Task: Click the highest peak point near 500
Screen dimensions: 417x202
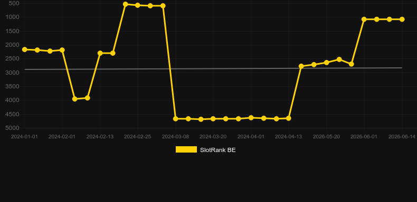Action: [126, 4]
